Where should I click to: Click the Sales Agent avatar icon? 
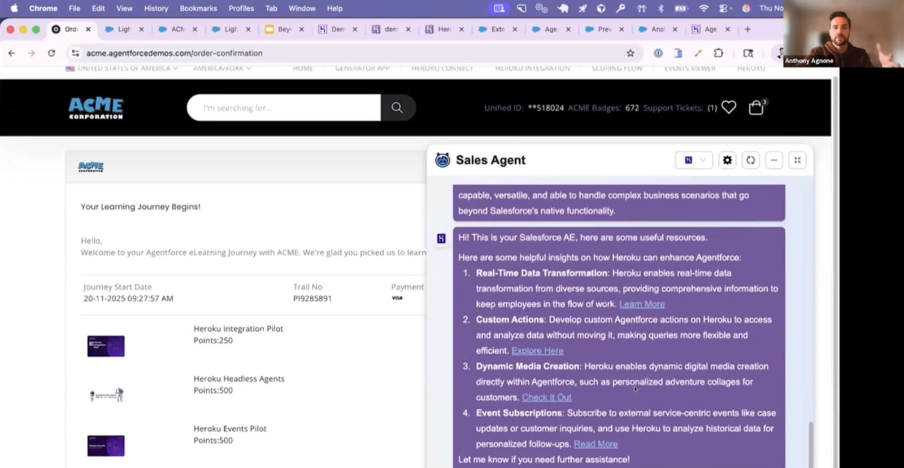point(442,160)
